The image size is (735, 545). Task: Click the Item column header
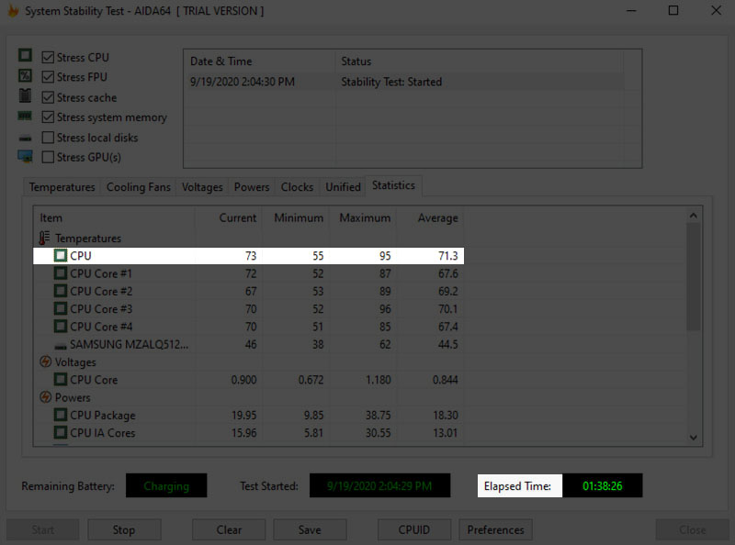point(114,217)
